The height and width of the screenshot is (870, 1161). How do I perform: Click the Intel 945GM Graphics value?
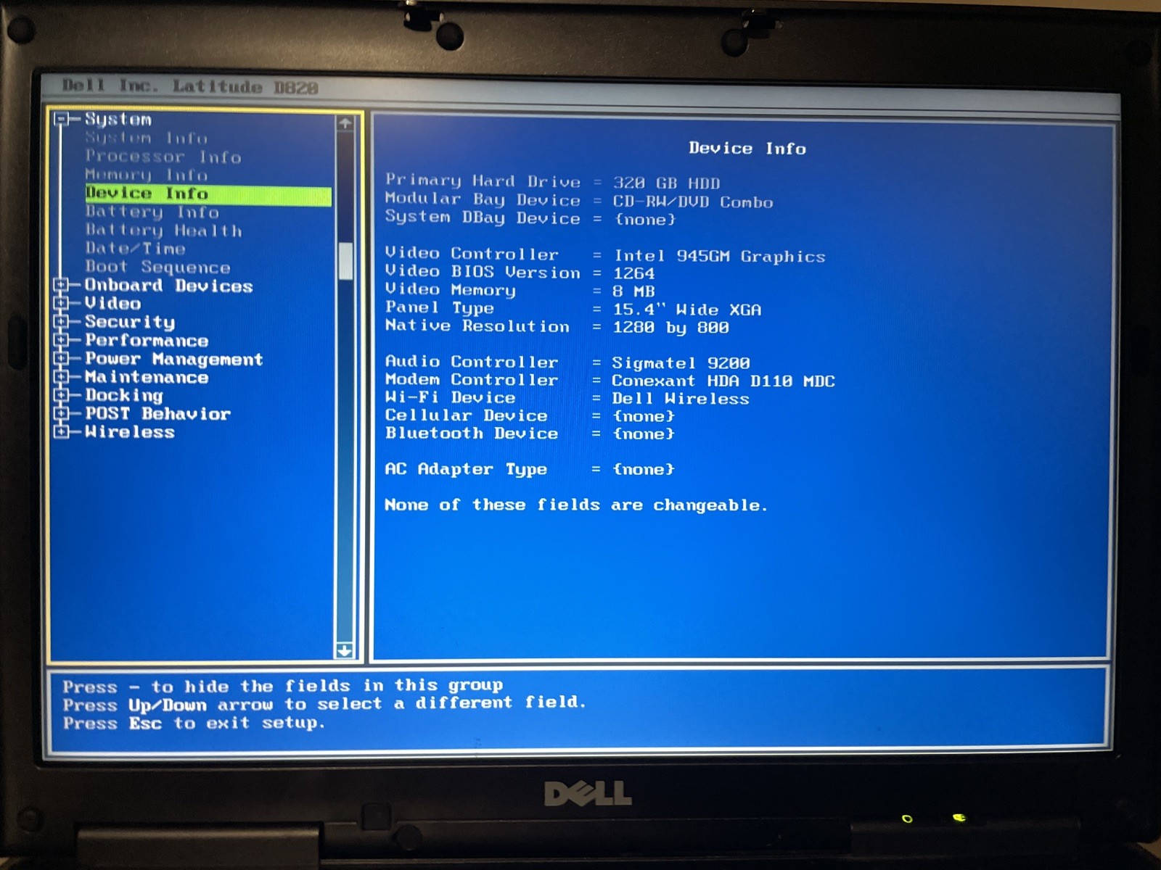click(x=720, y=257)
